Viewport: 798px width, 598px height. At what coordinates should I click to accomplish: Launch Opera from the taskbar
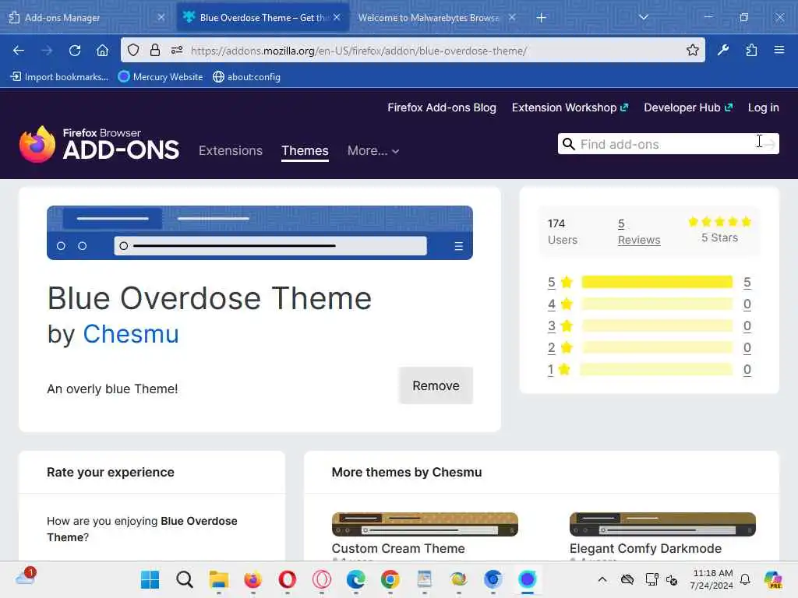tap(288, 579)
